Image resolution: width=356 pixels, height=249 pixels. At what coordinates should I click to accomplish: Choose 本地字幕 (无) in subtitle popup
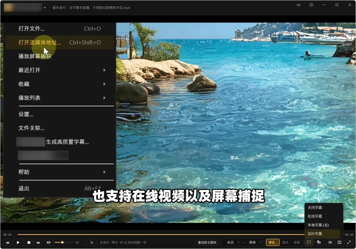point(322,225)
